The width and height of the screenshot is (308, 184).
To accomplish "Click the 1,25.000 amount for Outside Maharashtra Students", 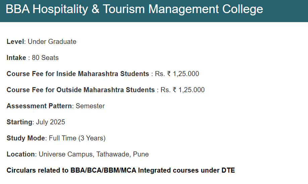I will click(192, 90).
